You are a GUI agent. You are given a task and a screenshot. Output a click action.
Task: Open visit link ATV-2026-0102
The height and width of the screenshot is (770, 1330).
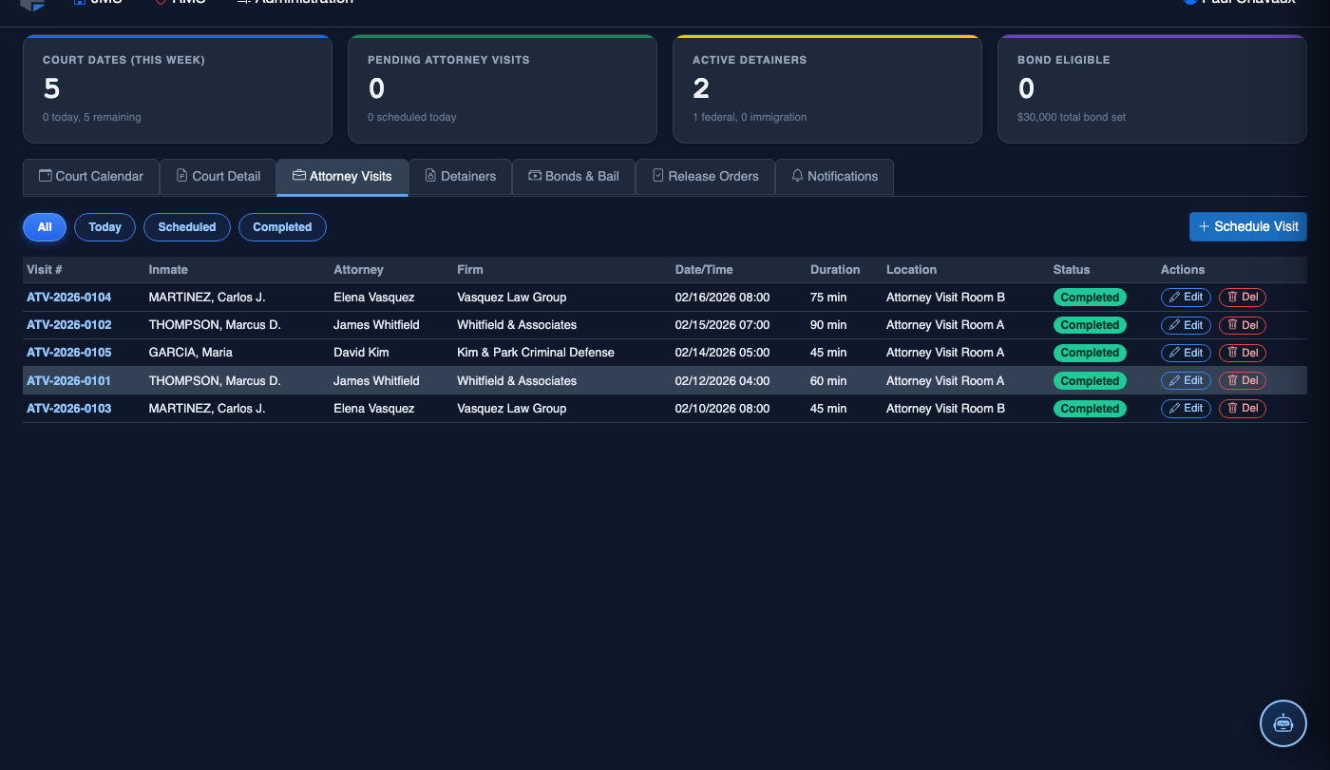pyautogui.click(x=69, y=325)
